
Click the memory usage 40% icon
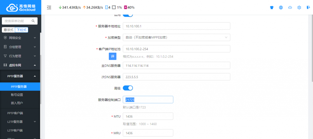pyautogui.click(x=125, y=8)
